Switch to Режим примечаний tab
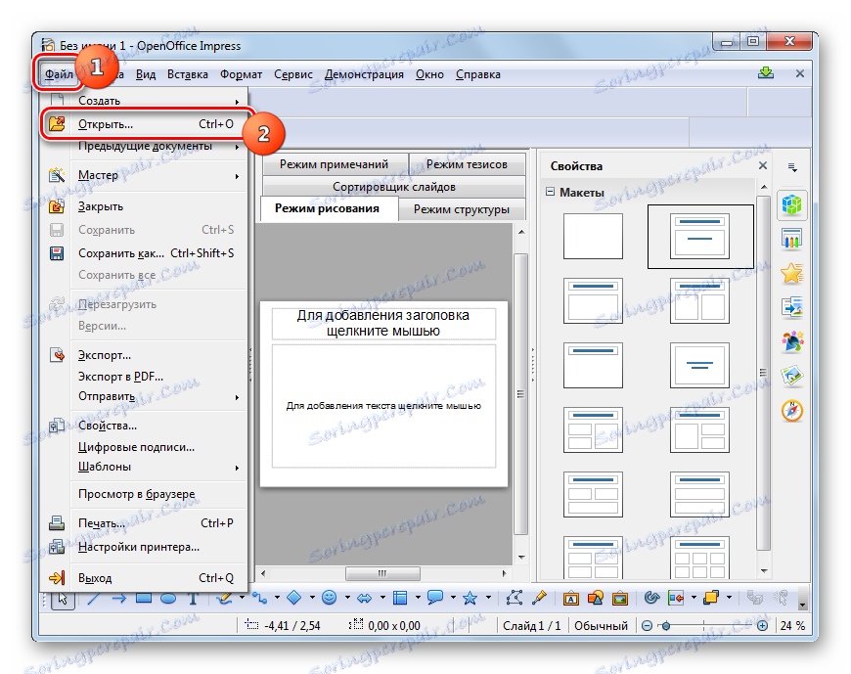Image resolution: width=851 pixels, height=674 pixels. (335, 164)
